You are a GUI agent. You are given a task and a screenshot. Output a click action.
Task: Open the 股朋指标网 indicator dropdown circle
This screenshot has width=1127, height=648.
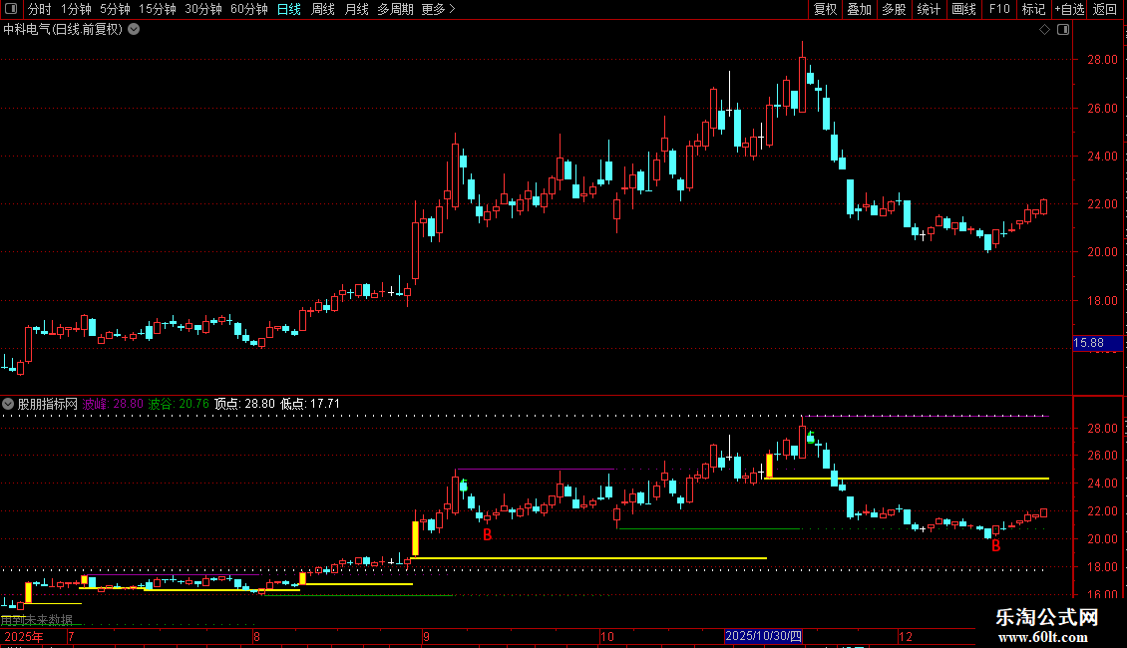coord(8,404)
